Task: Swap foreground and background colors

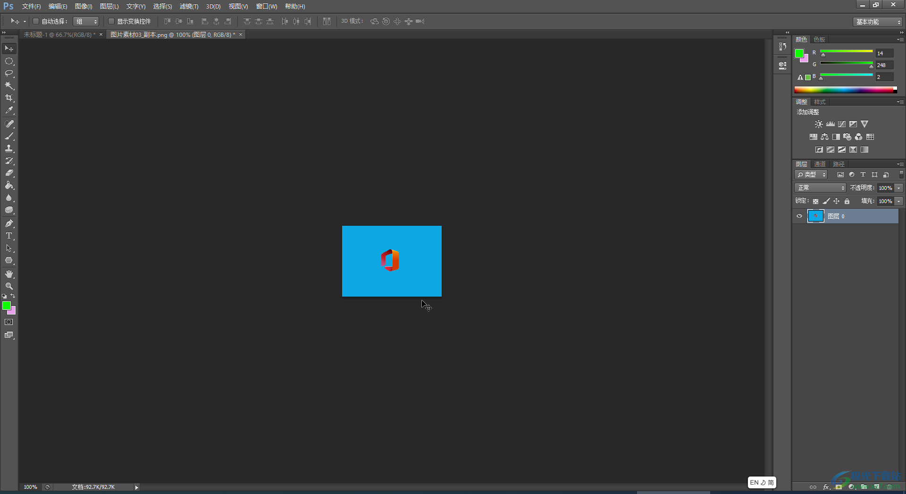Action: [x=13, y=296]
